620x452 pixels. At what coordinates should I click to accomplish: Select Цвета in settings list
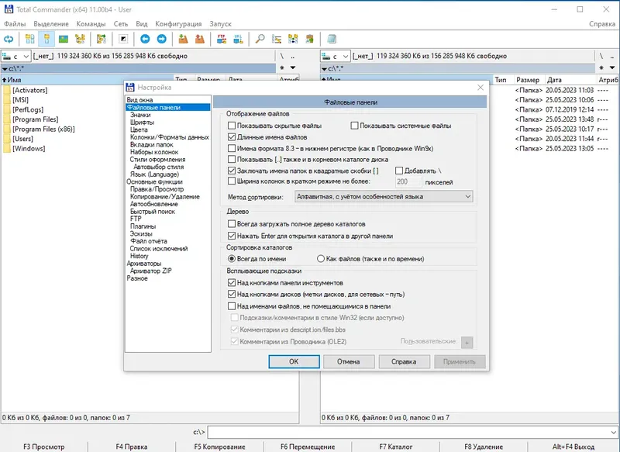click(139, 129)
